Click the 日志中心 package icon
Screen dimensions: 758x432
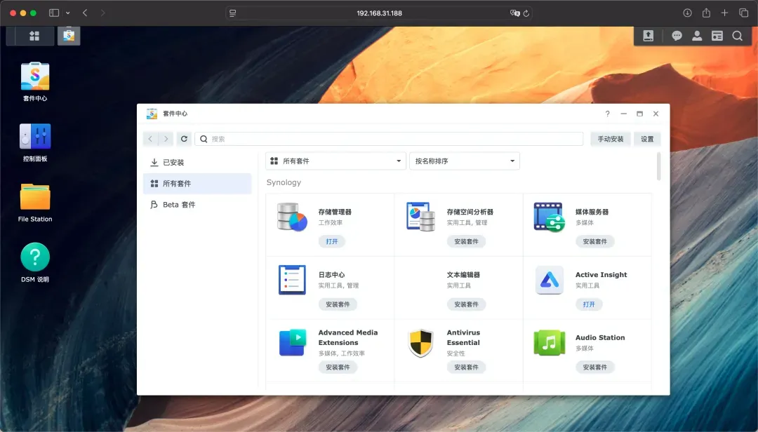click(x=292, y=280)
